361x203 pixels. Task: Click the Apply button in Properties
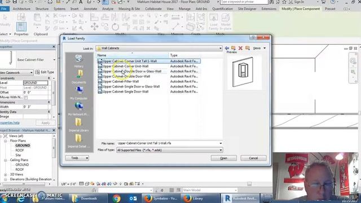(45, 123)
